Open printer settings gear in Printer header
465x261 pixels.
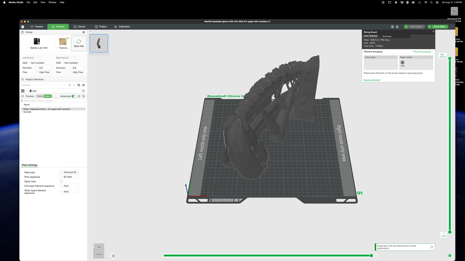[84, 32]
